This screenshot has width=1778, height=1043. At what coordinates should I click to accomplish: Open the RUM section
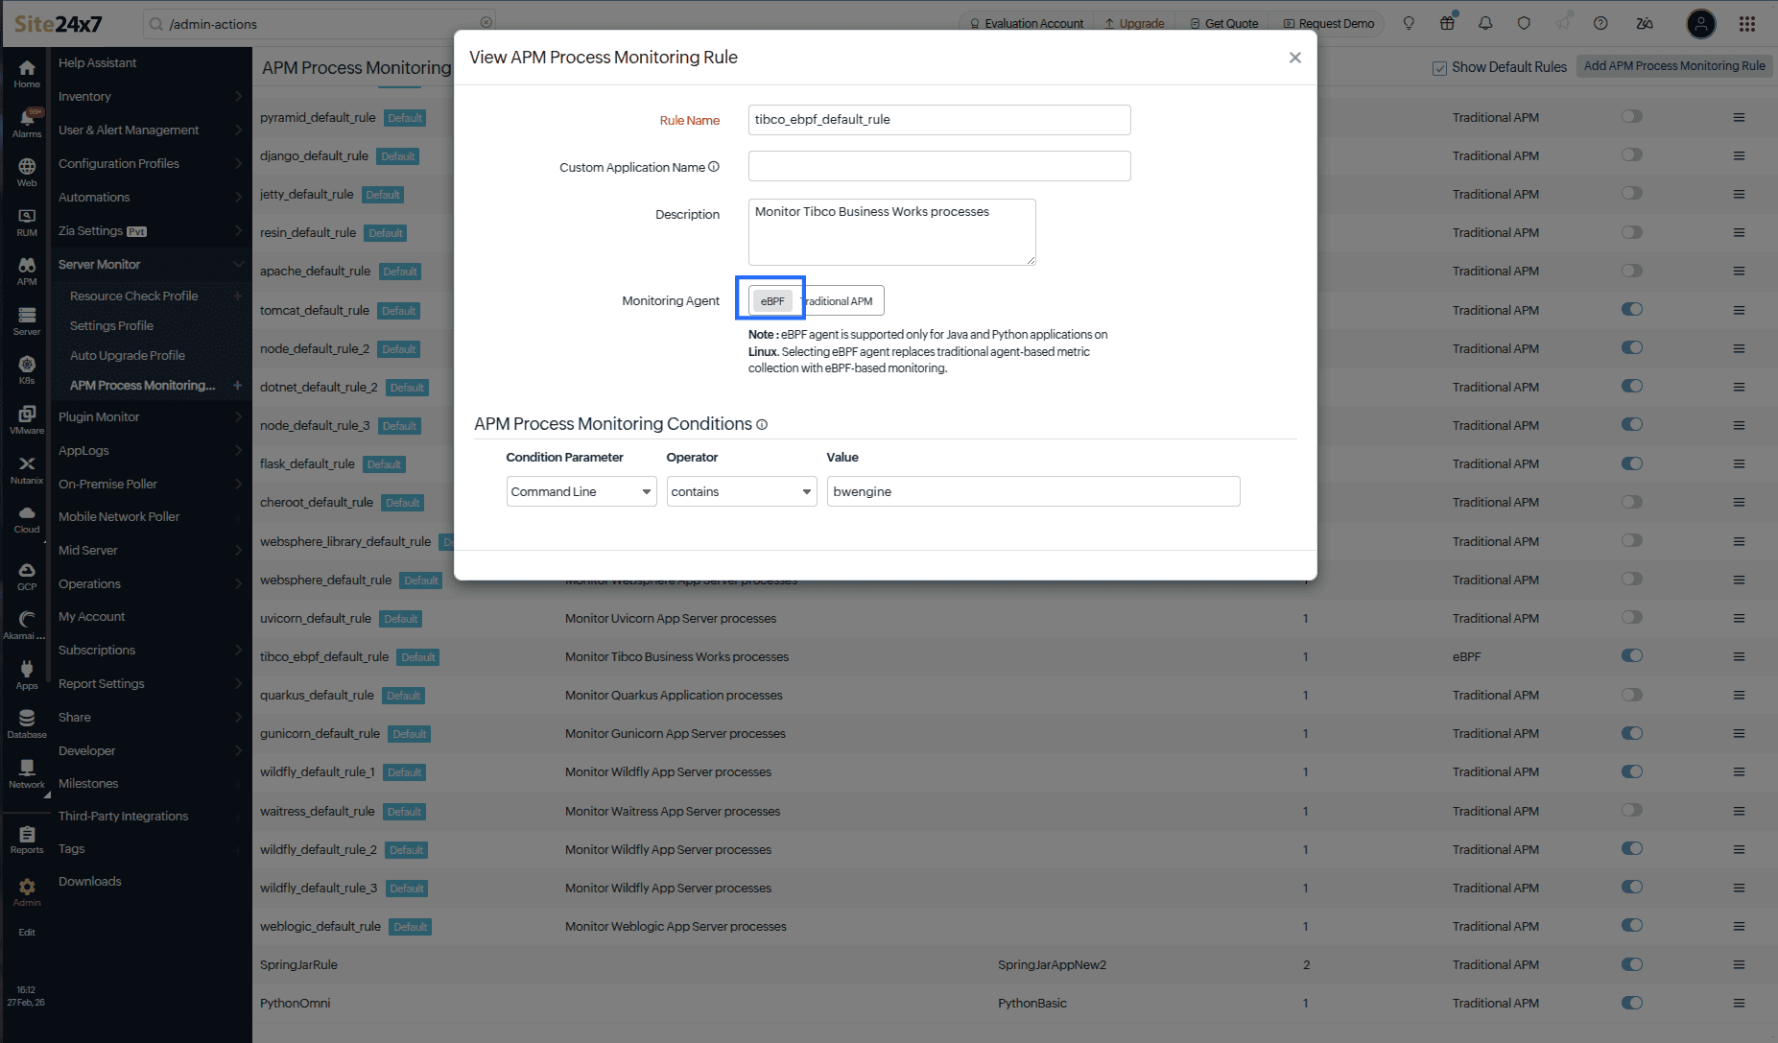pyautogui.click(x=27, y=223)
